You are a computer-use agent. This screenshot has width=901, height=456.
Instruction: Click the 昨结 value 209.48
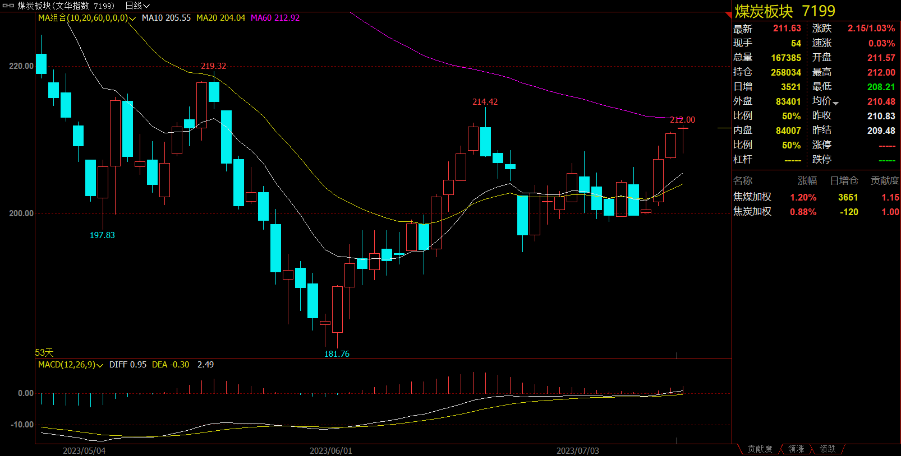[x=881, y=131]
